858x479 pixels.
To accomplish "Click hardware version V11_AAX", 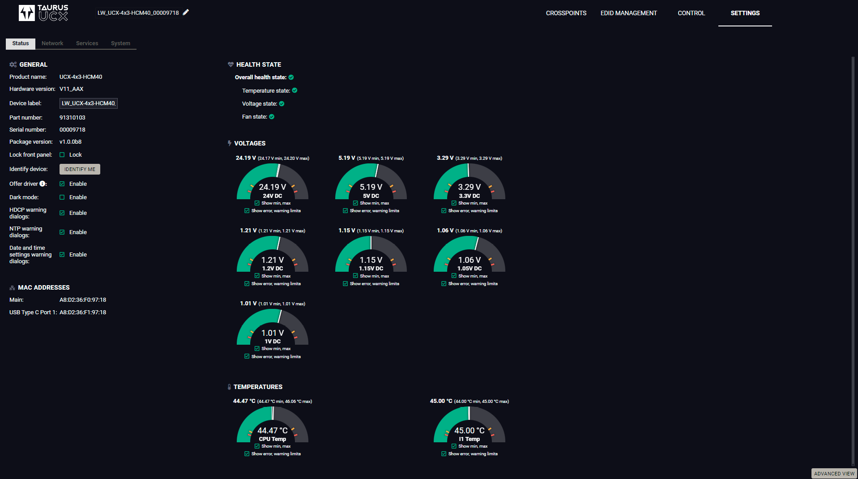I will coord(72,89).
